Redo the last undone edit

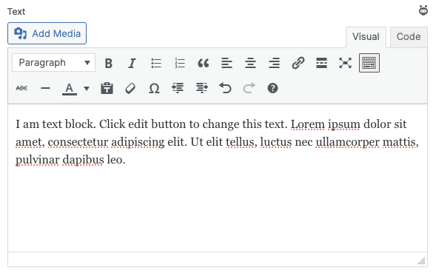coord(249,88)
